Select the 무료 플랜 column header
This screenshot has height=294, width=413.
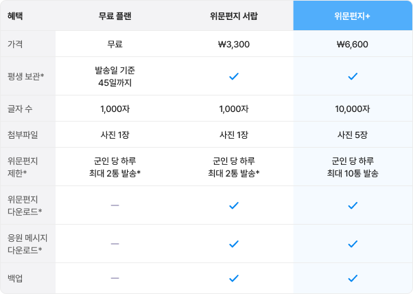coord(115,16)
